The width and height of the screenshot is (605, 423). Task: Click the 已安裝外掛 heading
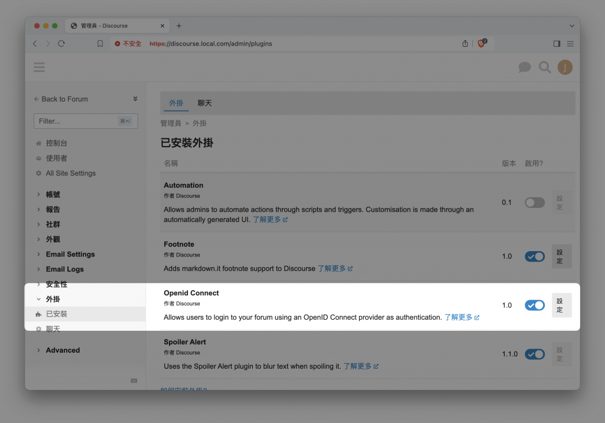click(187, 143)
